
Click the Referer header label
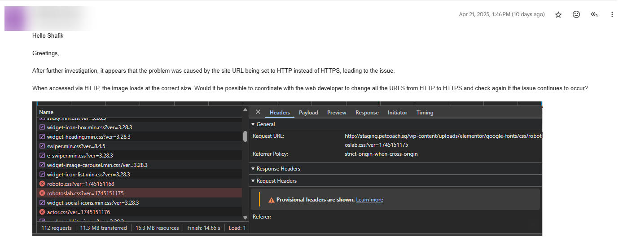[x=262, y=217]
